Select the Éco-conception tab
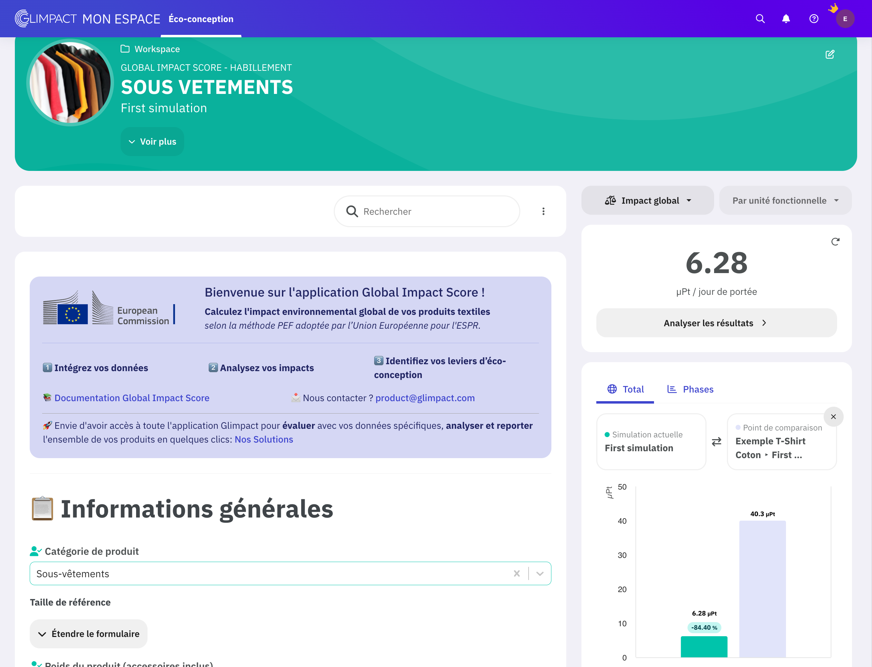 pyautogui.click(x=201, y=19)
